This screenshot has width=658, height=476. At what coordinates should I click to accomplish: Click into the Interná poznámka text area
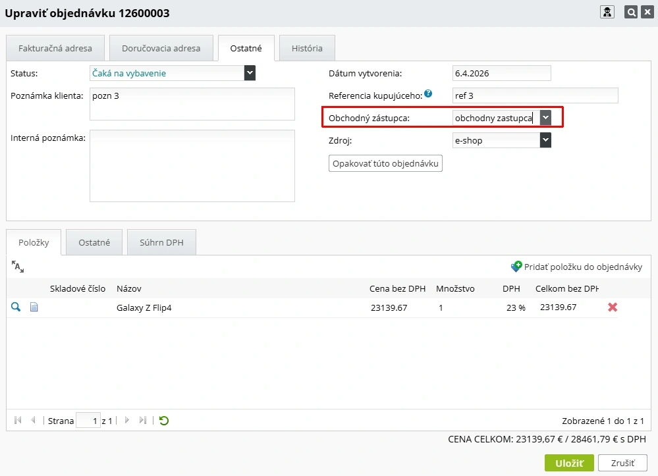pyautogui.click(x=192, y=165)
